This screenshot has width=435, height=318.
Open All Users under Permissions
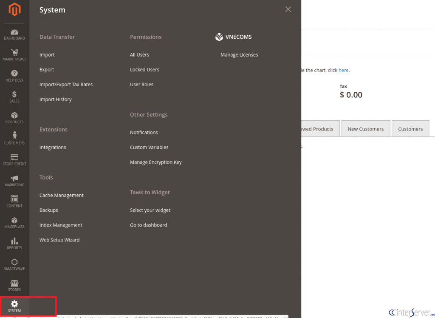point(139,55)
